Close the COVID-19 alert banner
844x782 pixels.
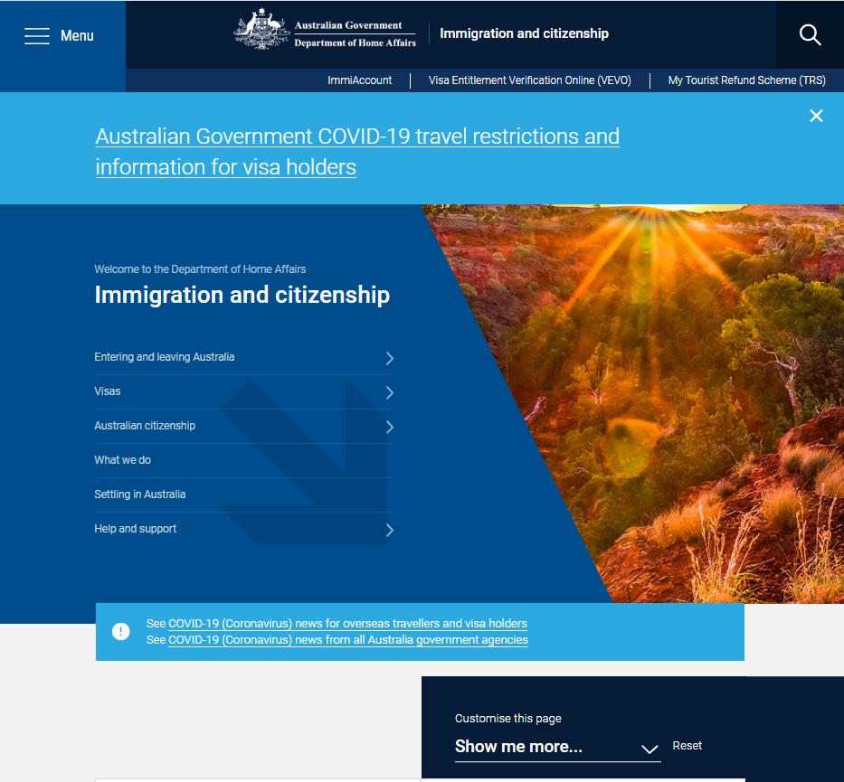816,116
